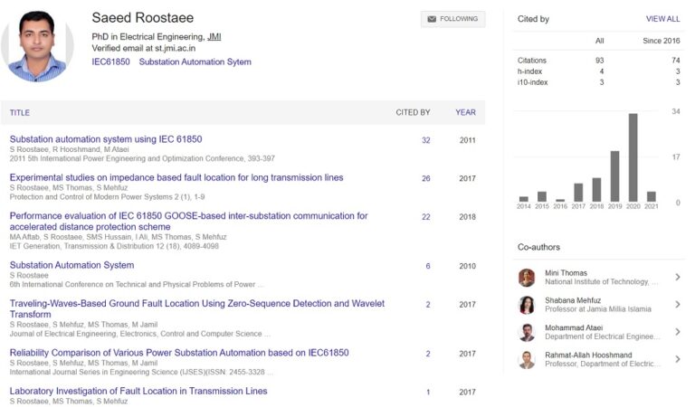Click the Substation Automation Sytem interest tag
This screenshot has height=407, width=695.
pos(195,62)
